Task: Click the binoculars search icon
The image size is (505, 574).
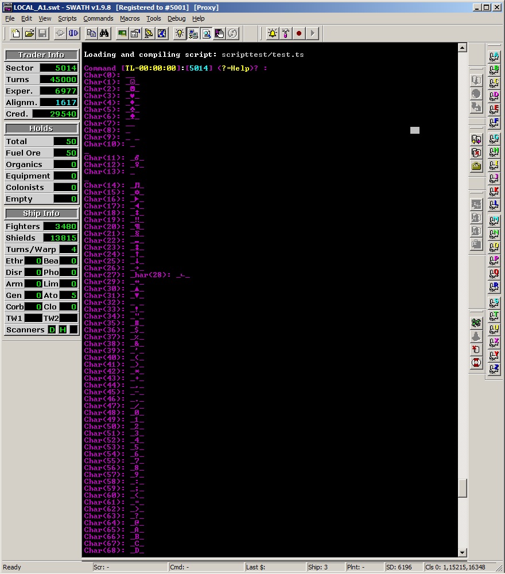Action: point(104,33)
